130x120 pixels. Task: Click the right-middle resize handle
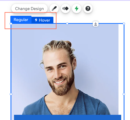[x=124, y=94]
